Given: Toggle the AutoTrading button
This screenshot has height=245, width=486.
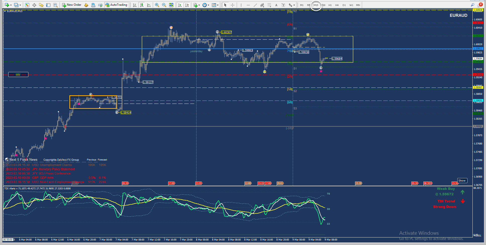Looking at the screenshot, I should coord(116,5).
